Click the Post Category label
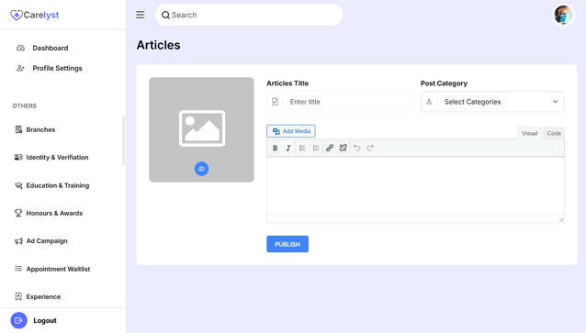 [x=444, y=83]
